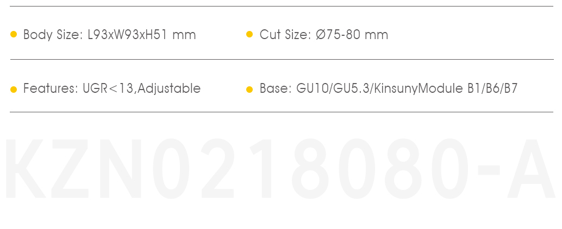Image resolution: width=562 pixels, height=229 pixels.
Task: Click the large letter K in the watermark
Action: (x=25, y=169)
